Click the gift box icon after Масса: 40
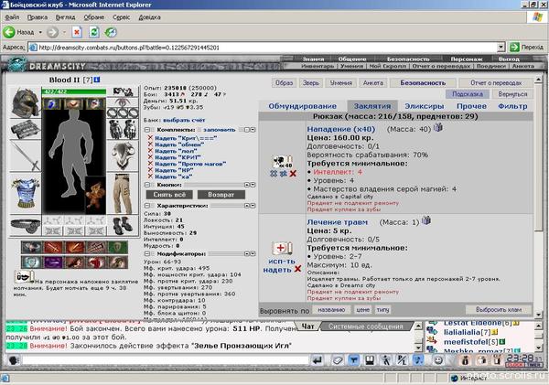 (x=438, y=127)
